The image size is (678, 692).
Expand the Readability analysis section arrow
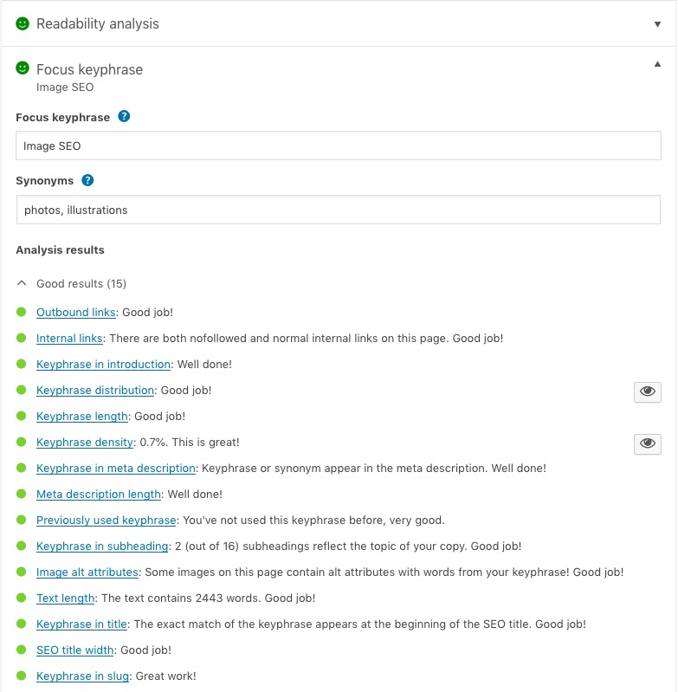point(657,24)
